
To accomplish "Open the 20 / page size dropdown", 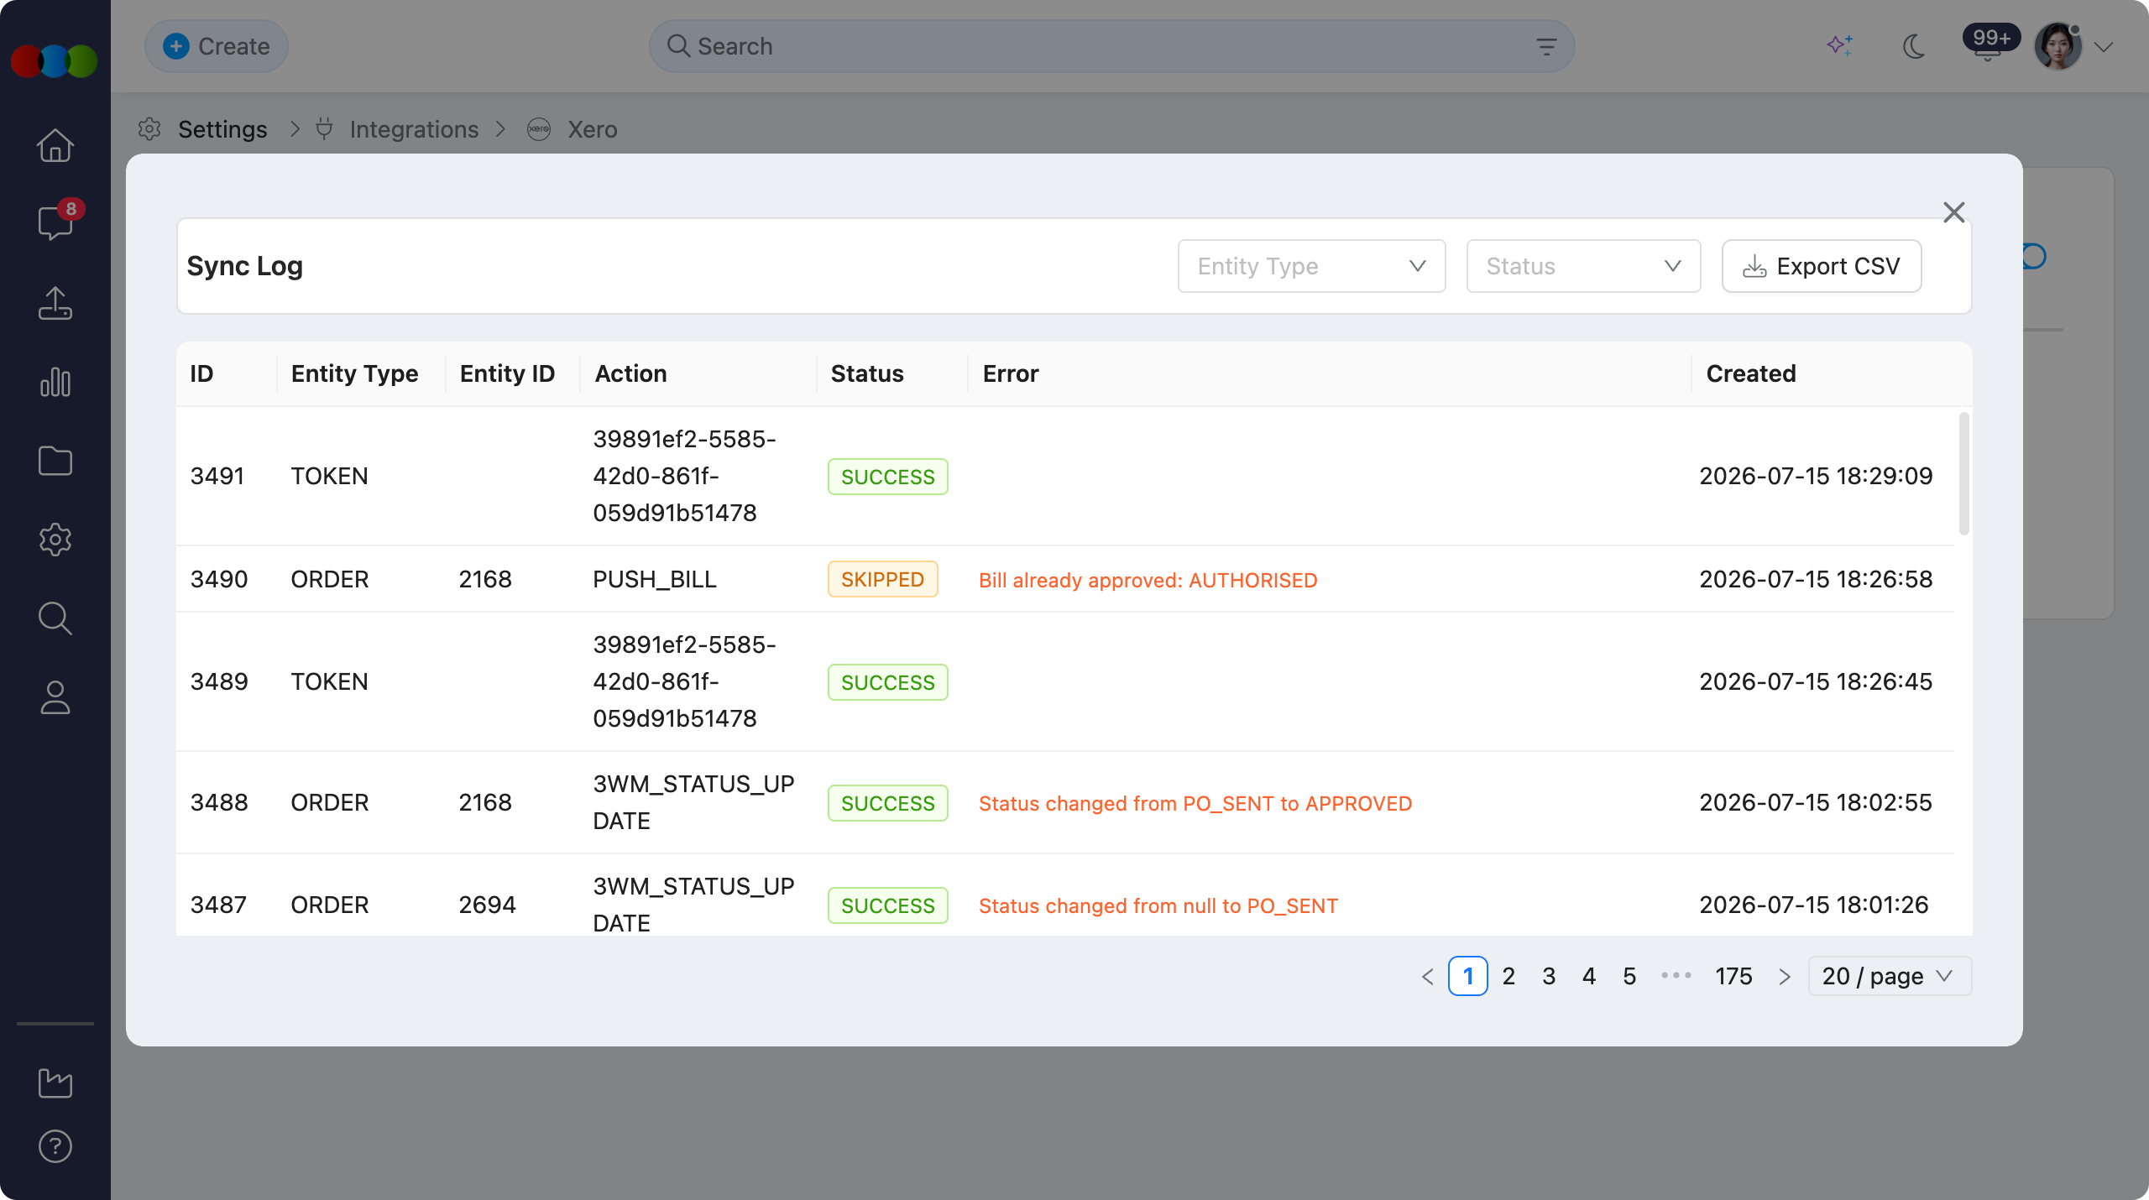I will 1890,976.
